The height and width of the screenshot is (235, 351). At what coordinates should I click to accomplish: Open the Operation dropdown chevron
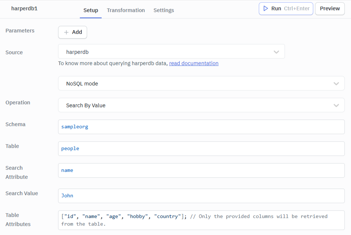pos(336,105)
